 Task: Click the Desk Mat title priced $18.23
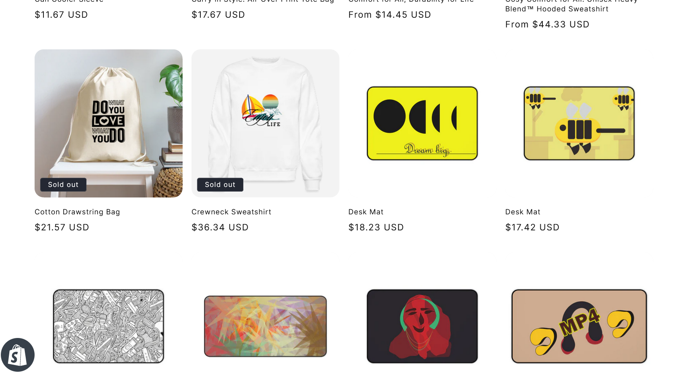click(x=366, y=212)
